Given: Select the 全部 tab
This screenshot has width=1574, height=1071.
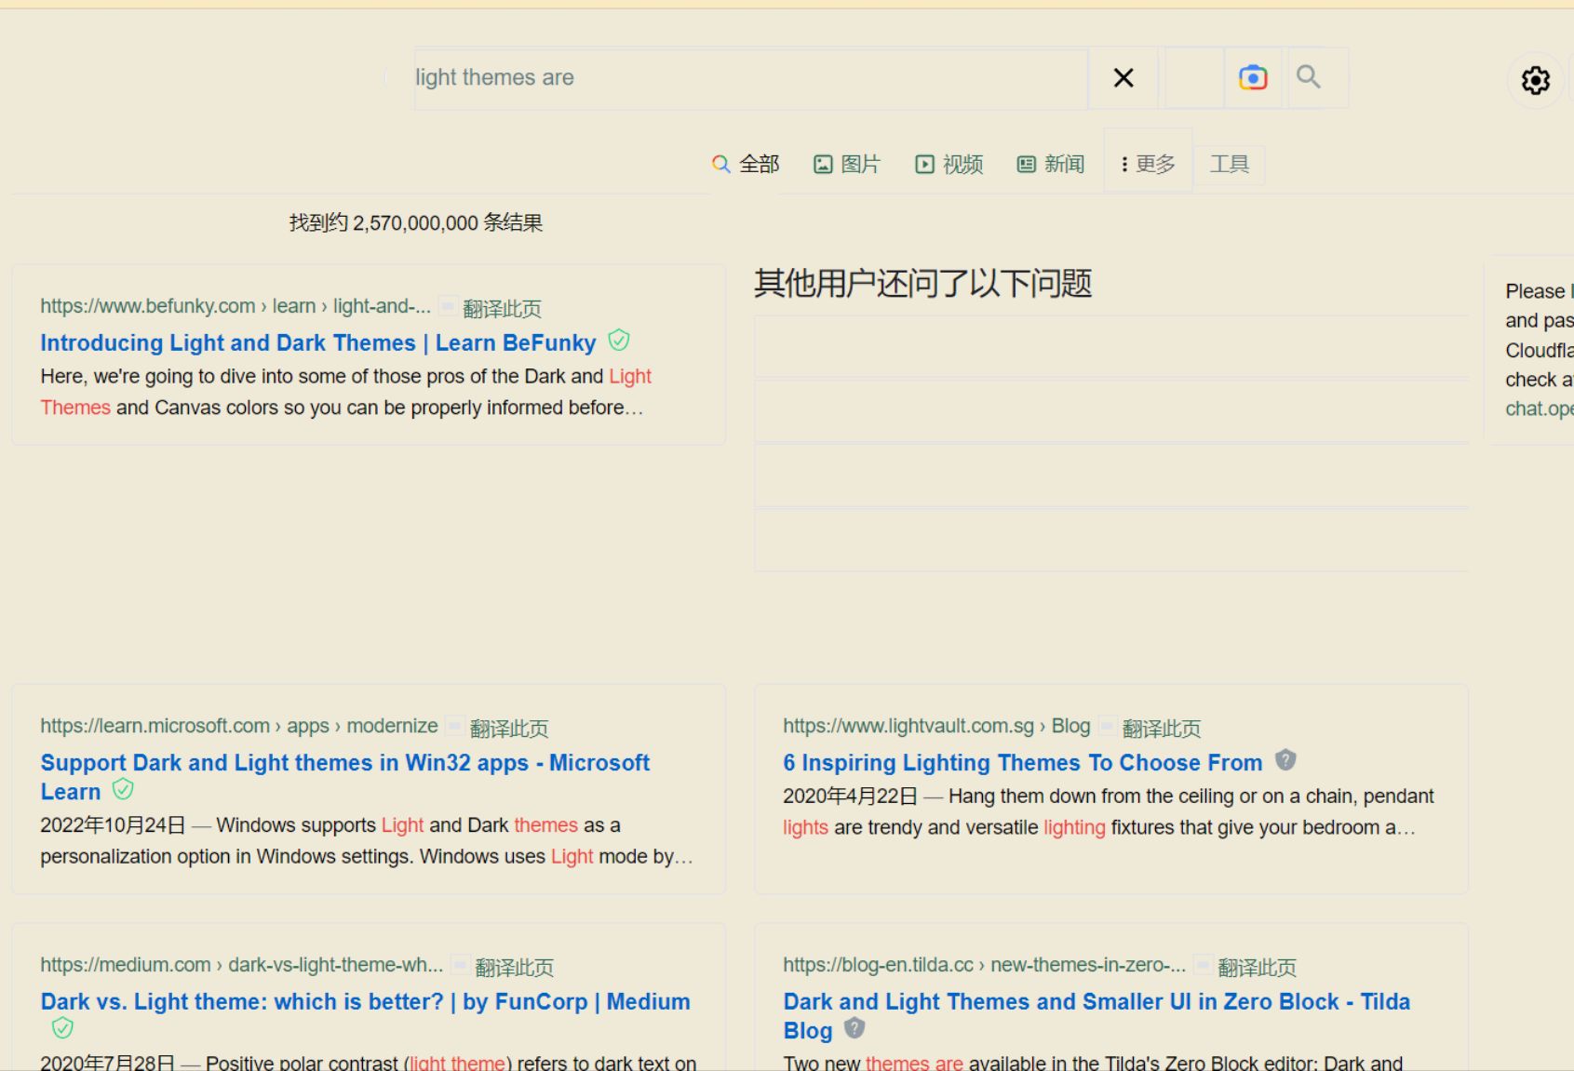Looking at the screenshot, I should click(x=746, y=165).
